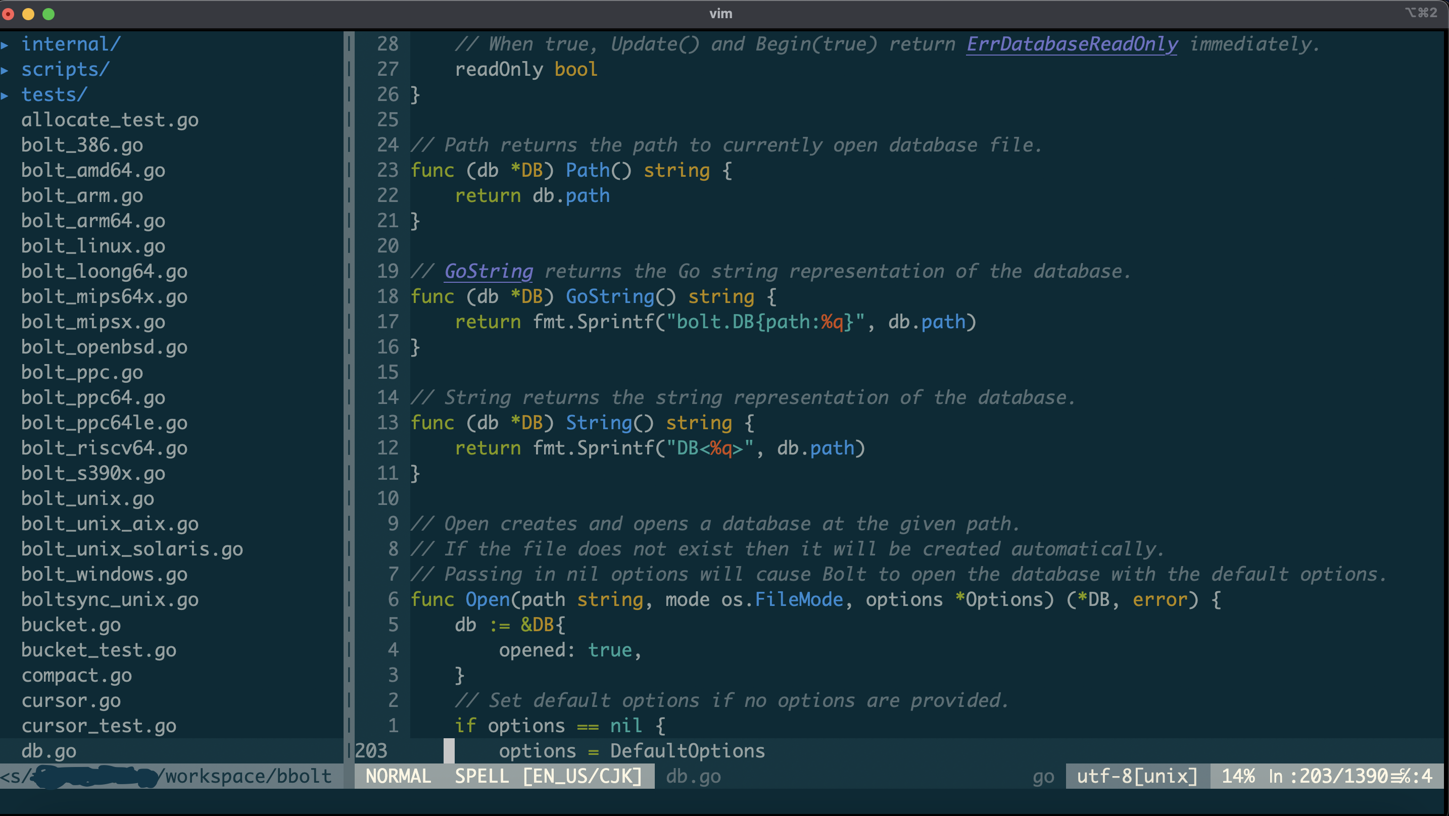Click the vim window title text
1449x816 pixels.
click(x=720, y=14)
